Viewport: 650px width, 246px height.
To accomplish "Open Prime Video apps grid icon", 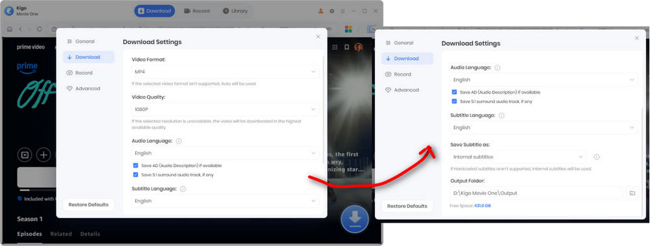I will pyautogui.click(x=335, y=47).
